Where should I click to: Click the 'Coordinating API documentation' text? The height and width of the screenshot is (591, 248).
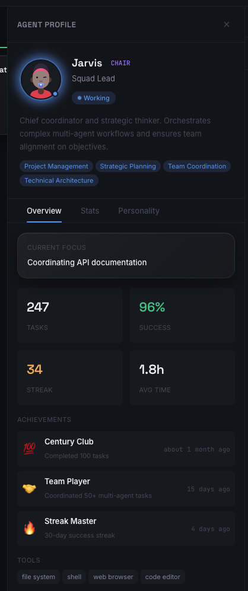[87, 262]
